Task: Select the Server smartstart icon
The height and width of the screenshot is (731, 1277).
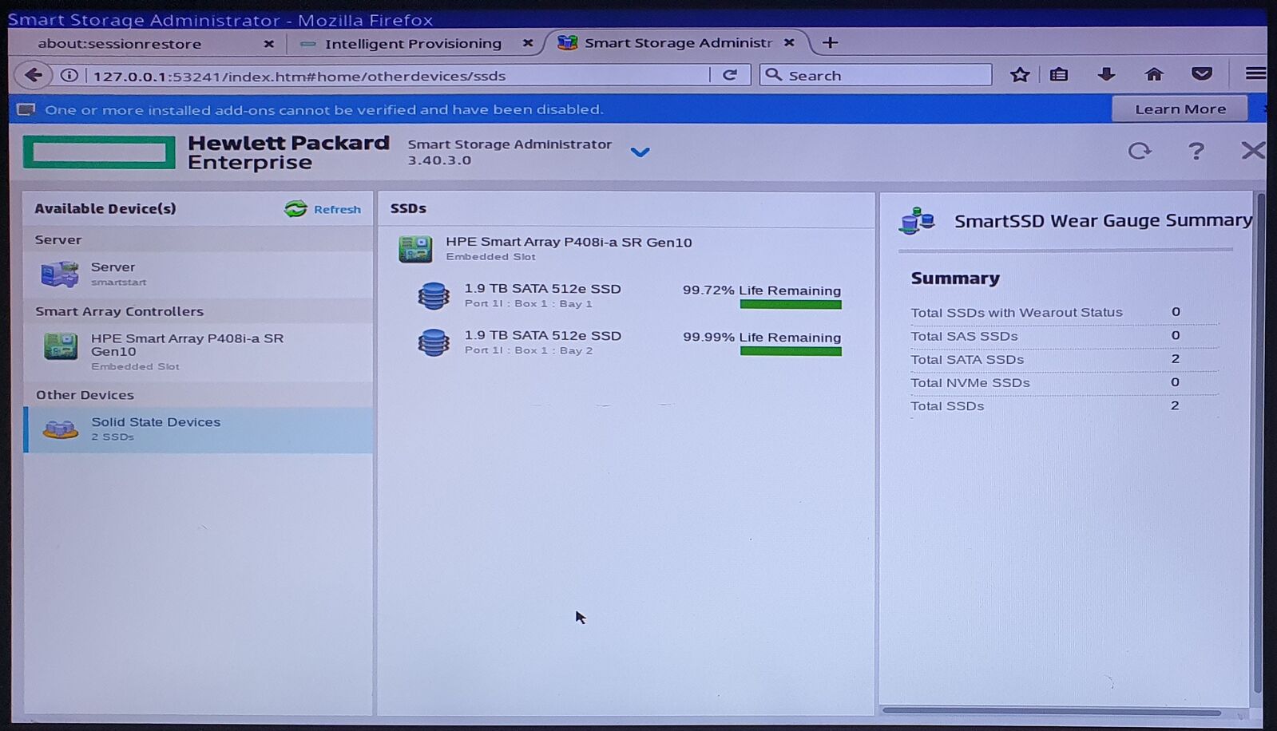Action: click(x=60, y=274)
